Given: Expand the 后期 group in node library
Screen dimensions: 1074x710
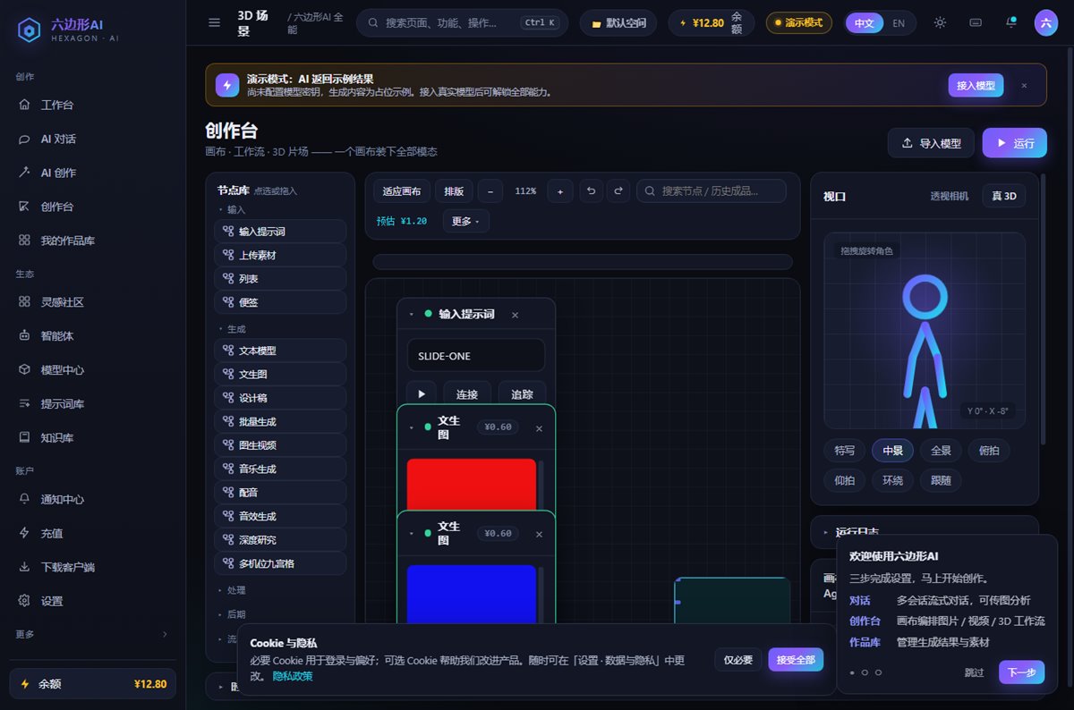Looking at the screenshot, I should [232, 614].
